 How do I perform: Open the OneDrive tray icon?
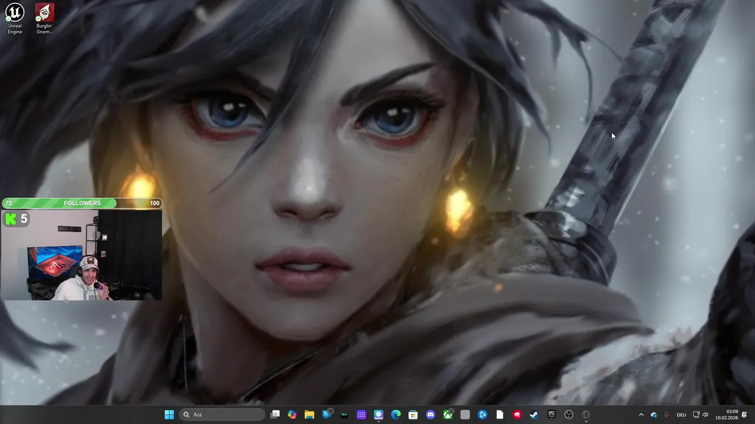pos(654,415)
